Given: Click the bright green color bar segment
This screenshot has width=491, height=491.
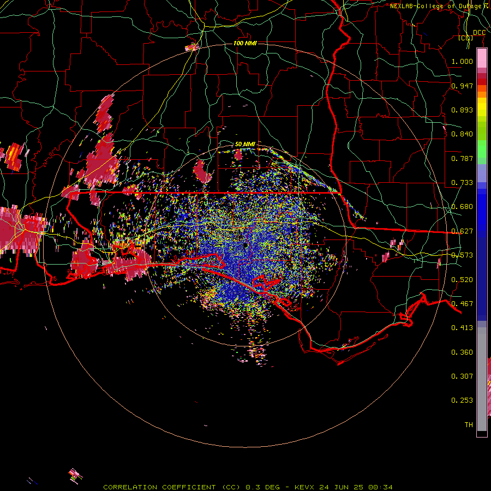Looking at the screenshot, I should point(482,149).
